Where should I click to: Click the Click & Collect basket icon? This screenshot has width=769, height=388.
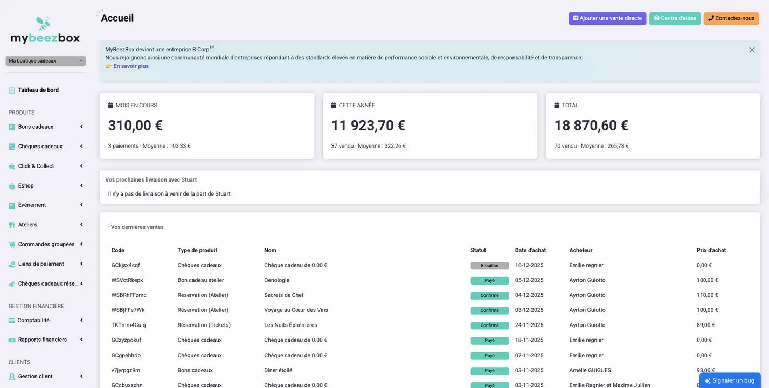coord(12,167)
